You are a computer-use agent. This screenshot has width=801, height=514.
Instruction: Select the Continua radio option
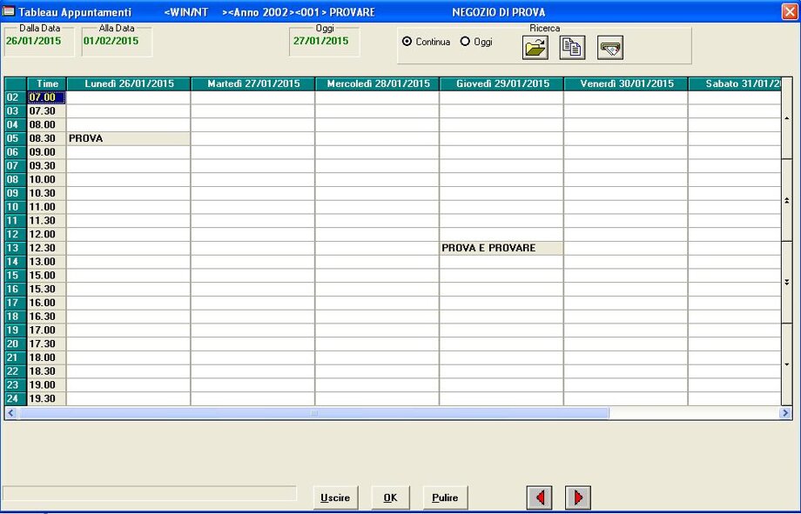click(x=407, y=42)
